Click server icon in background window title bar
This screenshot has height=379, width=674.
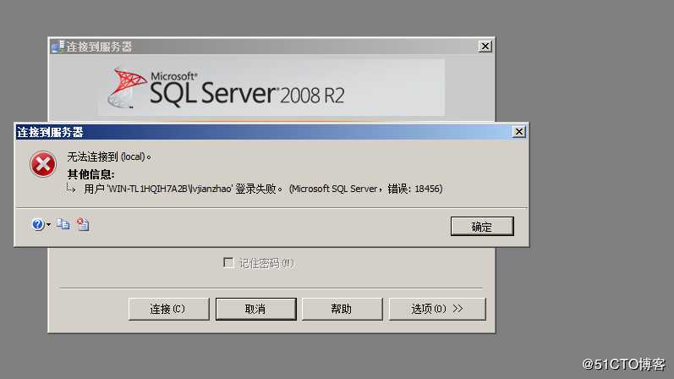58,47
